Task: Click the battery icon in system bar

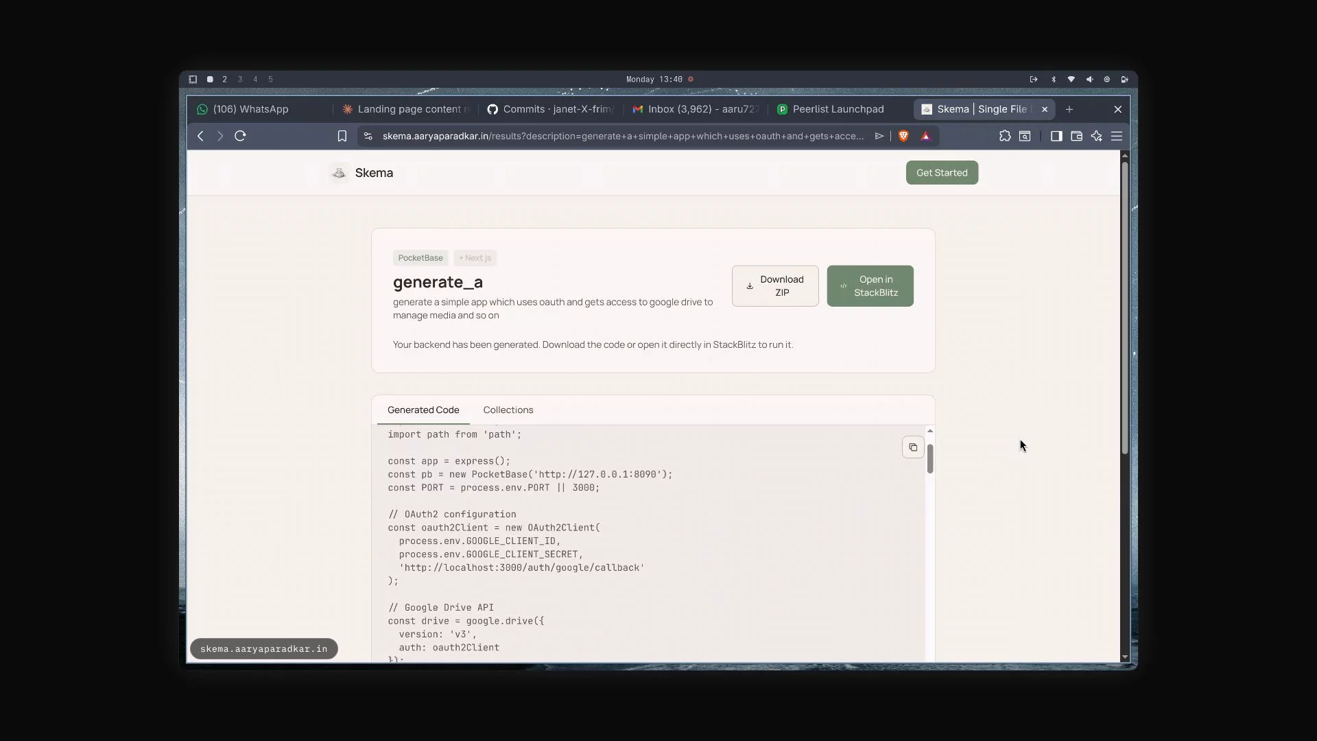Action: point(1124,80)
